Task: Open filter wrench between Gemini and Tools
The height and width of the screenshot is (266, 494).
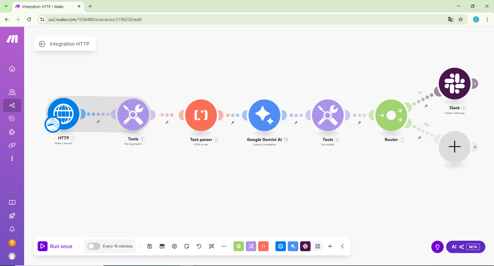Action: pyautogui.click(x=296, y=123)
